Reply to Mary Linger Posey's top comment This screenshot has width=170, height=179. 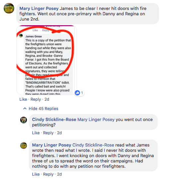click(36, 99)
